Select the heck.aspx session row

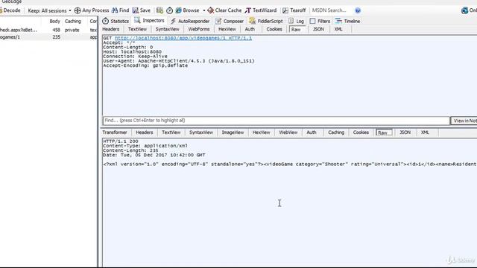48,30
